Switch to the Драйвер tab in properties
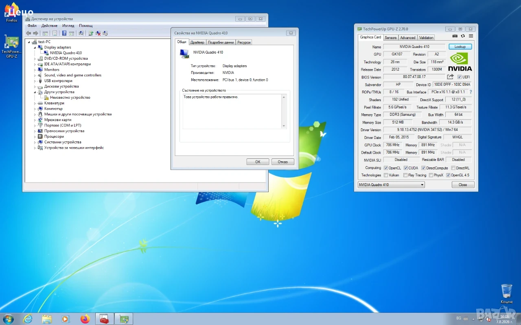The height and width of the screenshot is (325, 521). 197,42
